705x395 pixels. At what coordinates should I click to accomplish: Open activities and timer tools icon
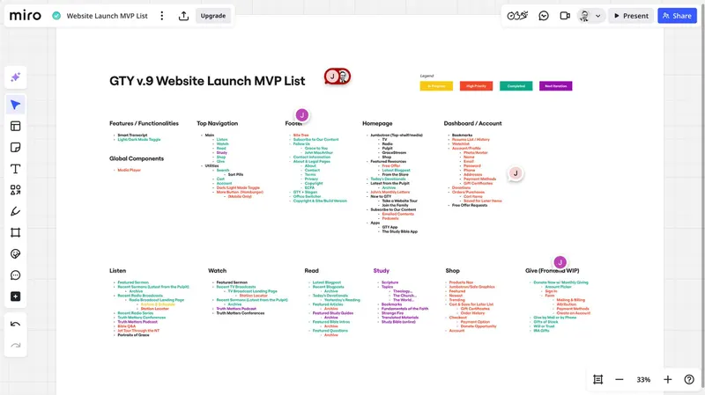[x=517, y=16]
